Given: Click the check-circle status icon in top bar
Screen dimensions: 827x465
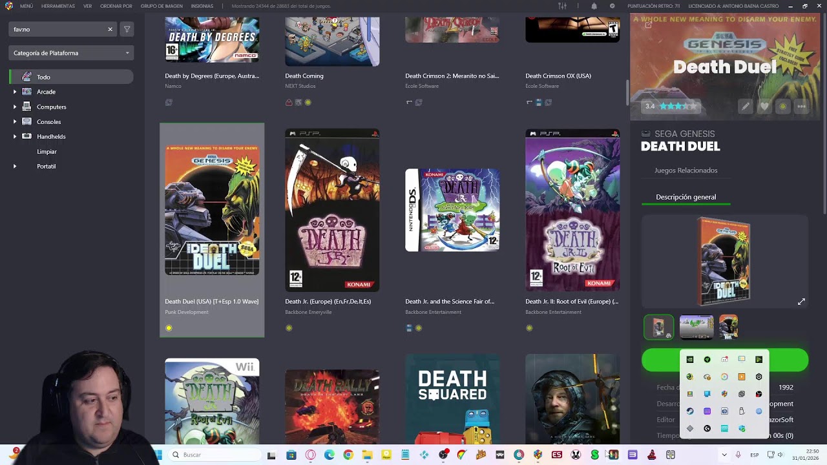Looking at the screenshot, I should point(612,6).
